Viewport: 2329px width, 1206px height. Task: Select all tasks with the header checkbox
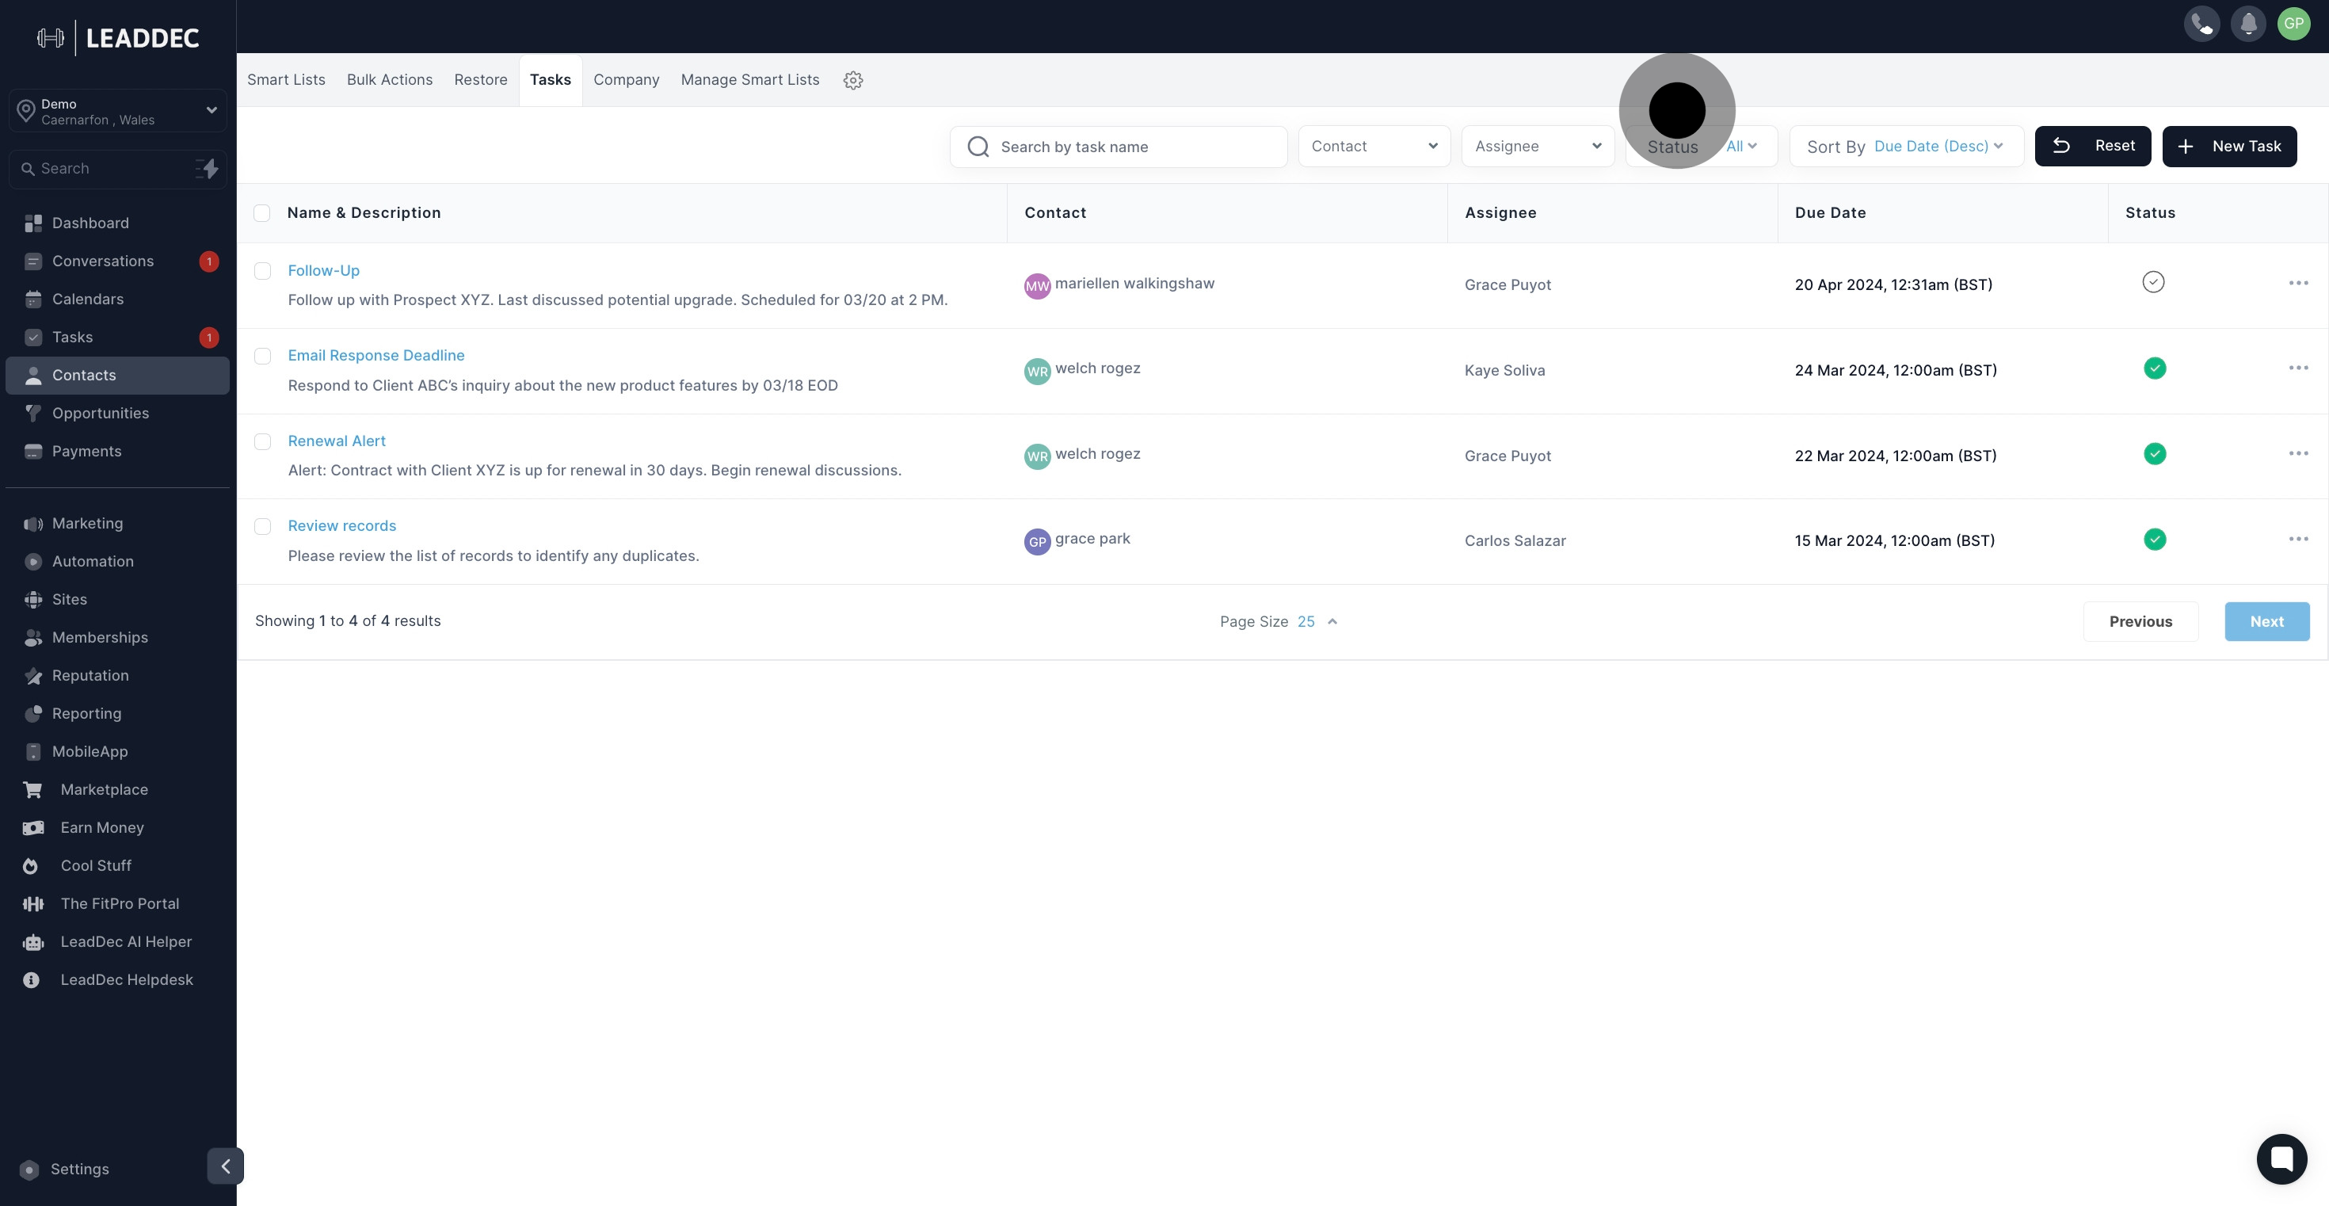pos(262,212)
